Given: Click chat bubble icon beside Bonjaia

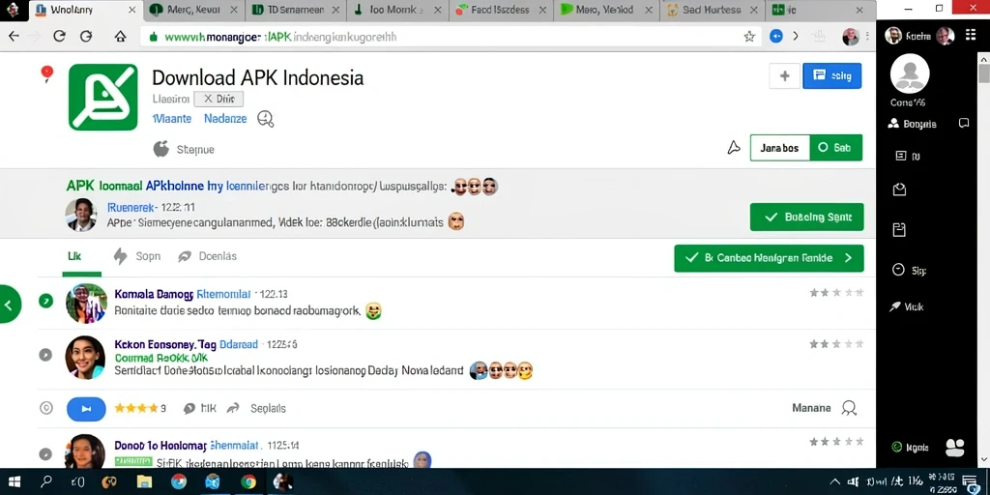Looking at the screenshot, I should (x=964, y=123).
